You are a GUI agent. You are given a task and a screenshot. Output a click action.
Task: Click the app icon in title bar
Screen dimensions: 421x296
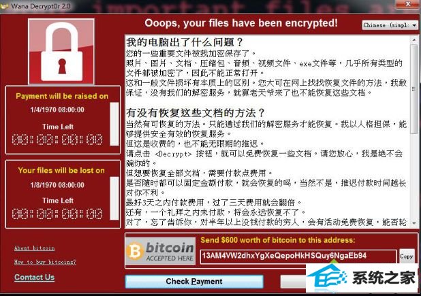[4, 6]
